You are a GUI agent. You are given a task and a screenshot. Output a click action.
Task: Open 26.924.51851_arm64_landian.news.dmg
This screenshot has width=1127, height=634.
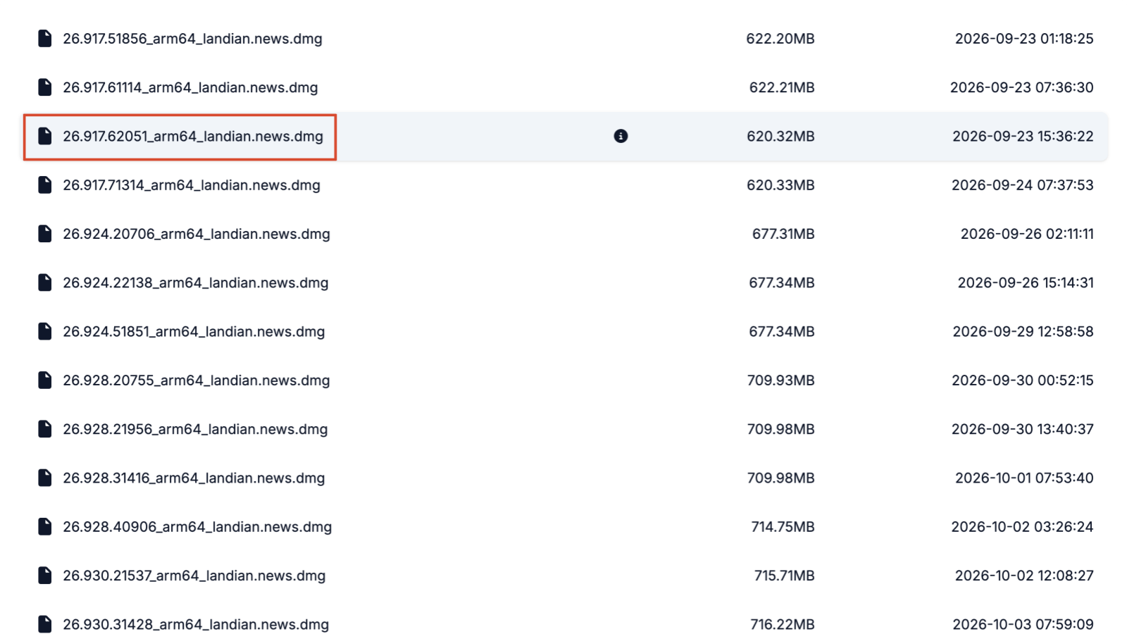194,331
